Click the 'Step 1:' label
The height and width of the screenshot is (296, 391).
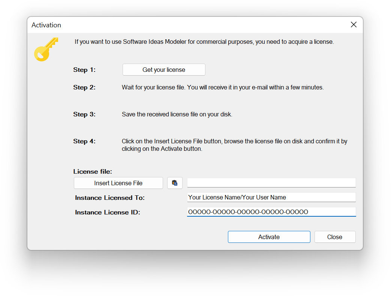coord(84,70)
